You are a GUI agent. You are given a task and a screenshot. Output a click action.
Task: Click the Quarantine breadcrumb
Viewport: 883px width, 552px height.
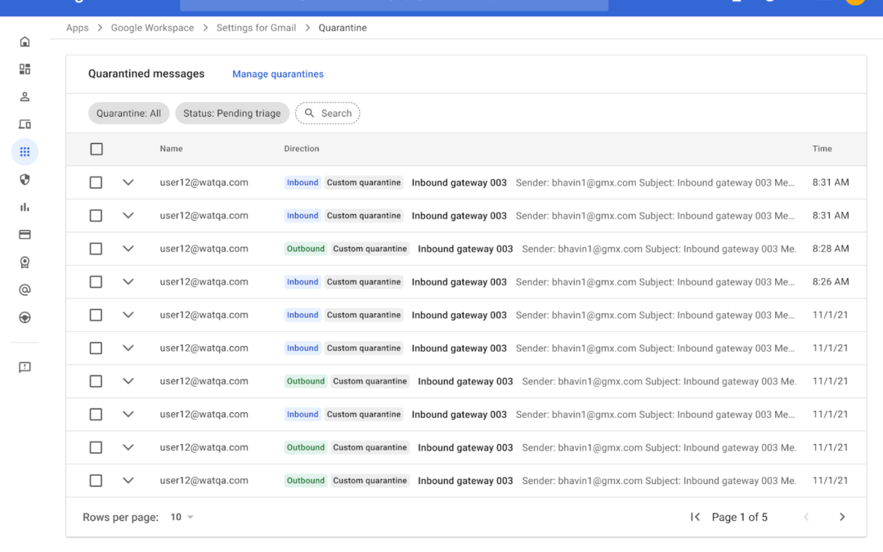[x=343, y=28]
